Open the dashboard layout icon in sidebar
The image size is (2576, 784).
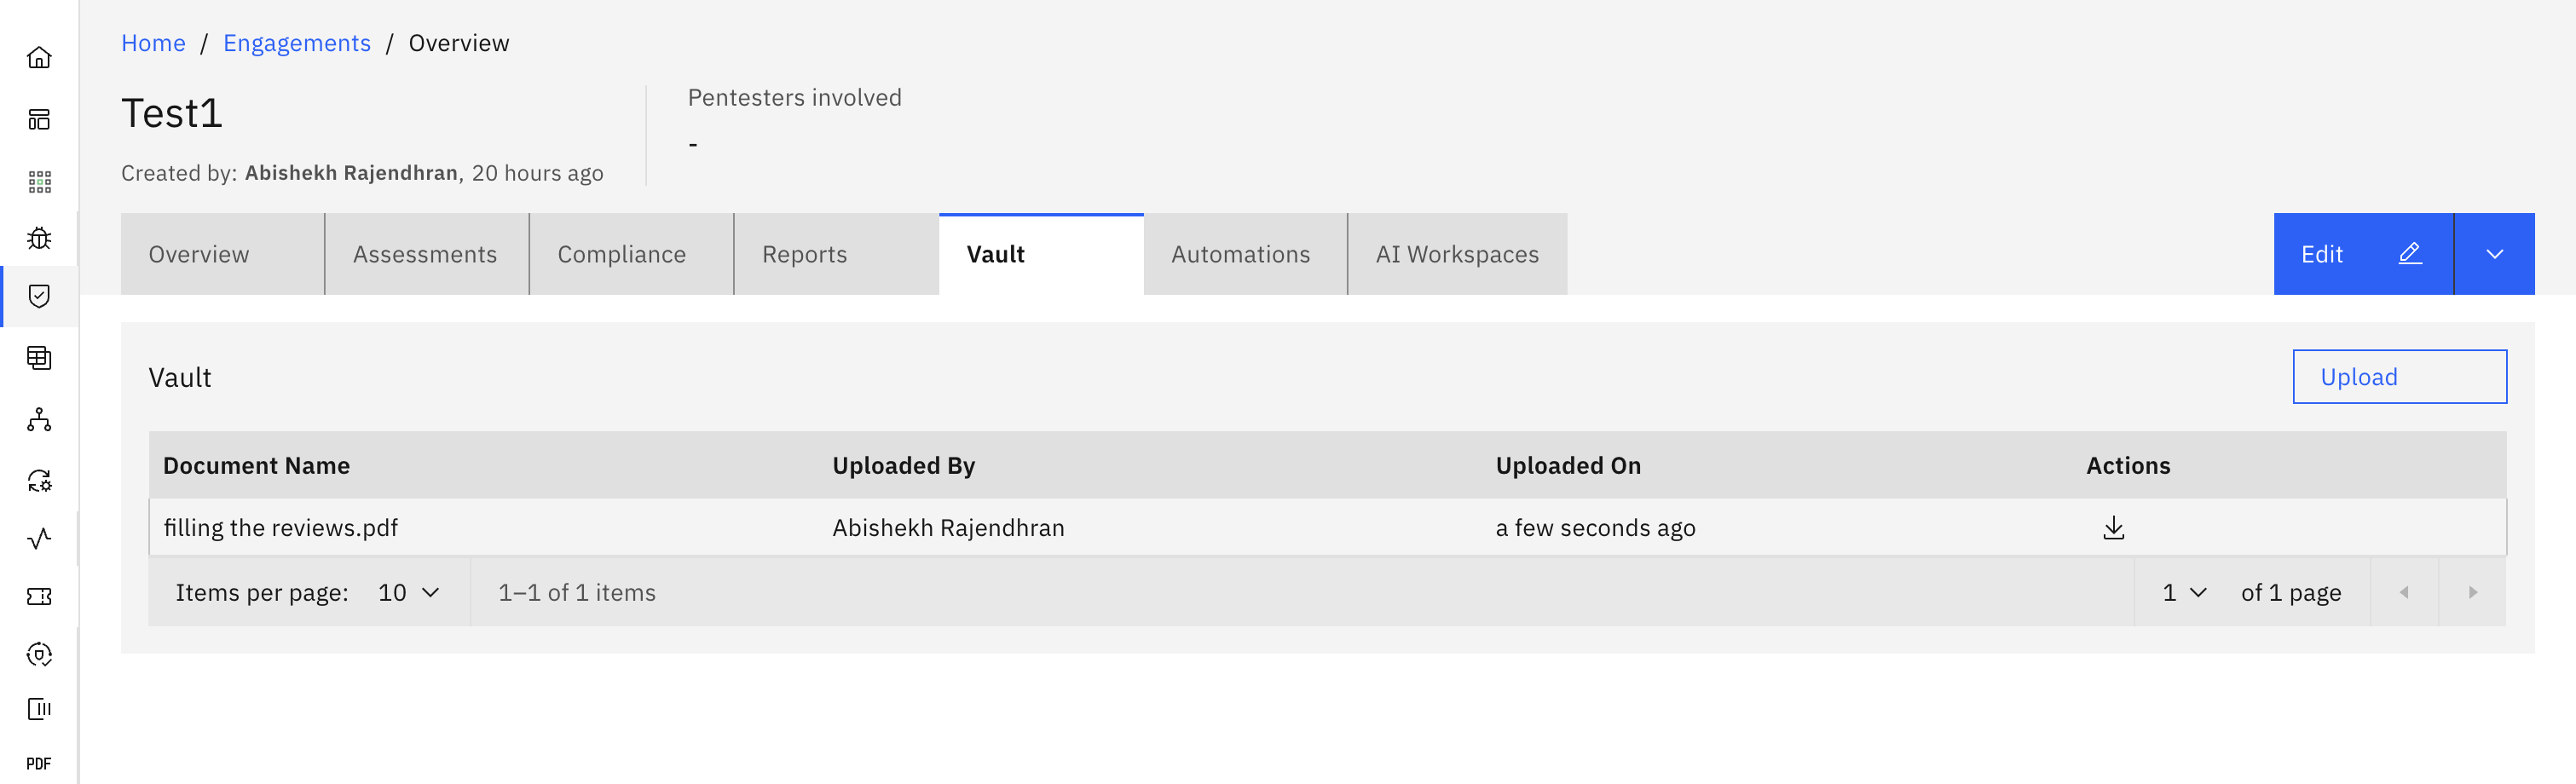pos(39,120)
